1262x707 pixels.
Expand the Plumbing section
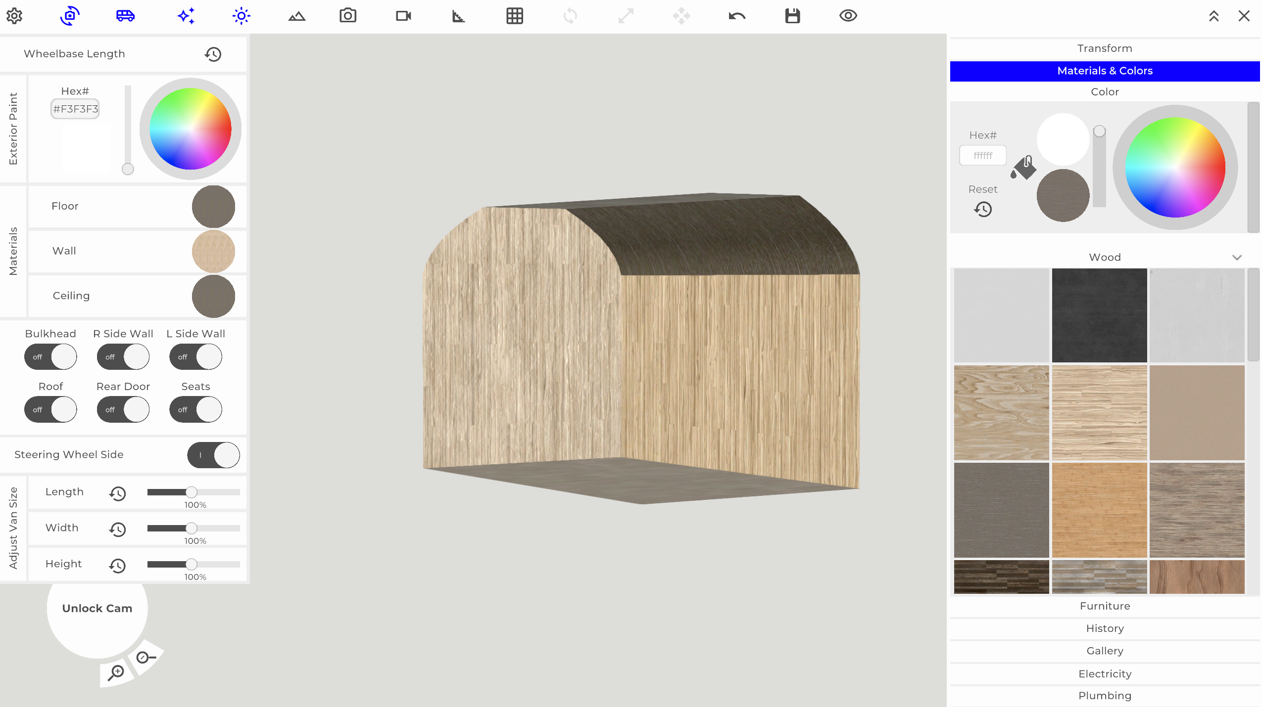(x=1105, y=696)
